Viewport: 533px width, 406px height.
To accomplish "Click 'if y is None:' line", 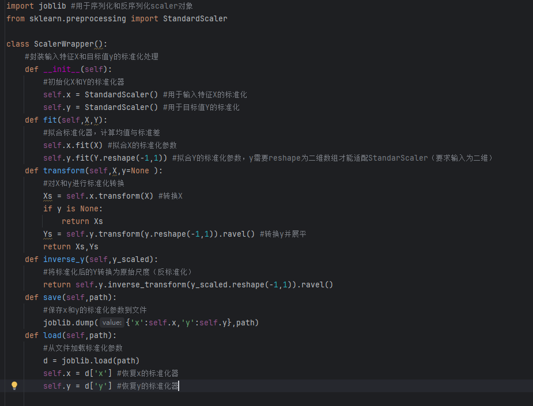I will (x=73, y=208).
